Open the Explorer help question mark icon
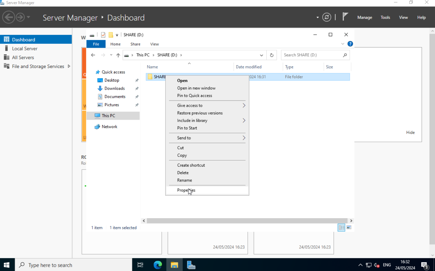The width and height of the screenshot is (435, 271). 350,44
